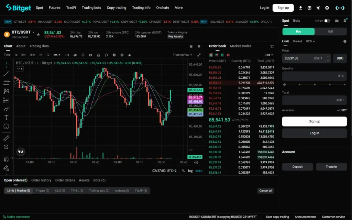Switch order side to Buy
This screenshot has width=352, height=220.
298,31
